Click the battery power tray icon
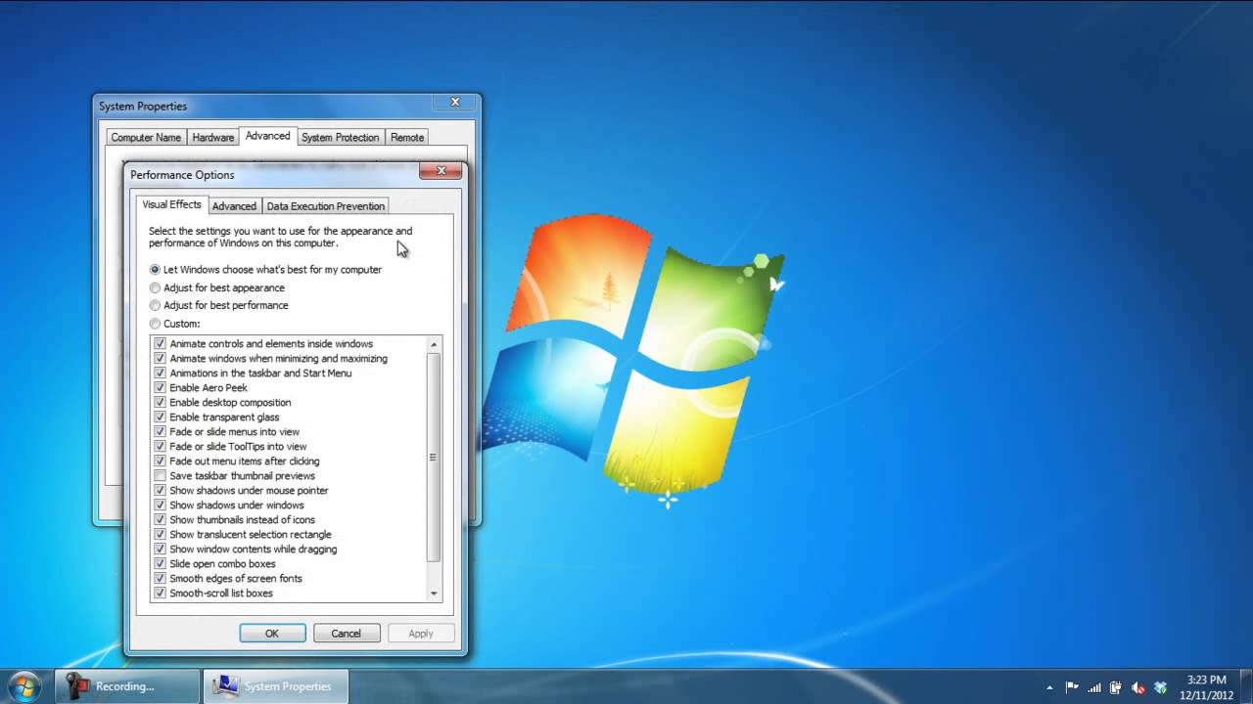Viewport: 1253px width, 704px height. coord(1116,687)
